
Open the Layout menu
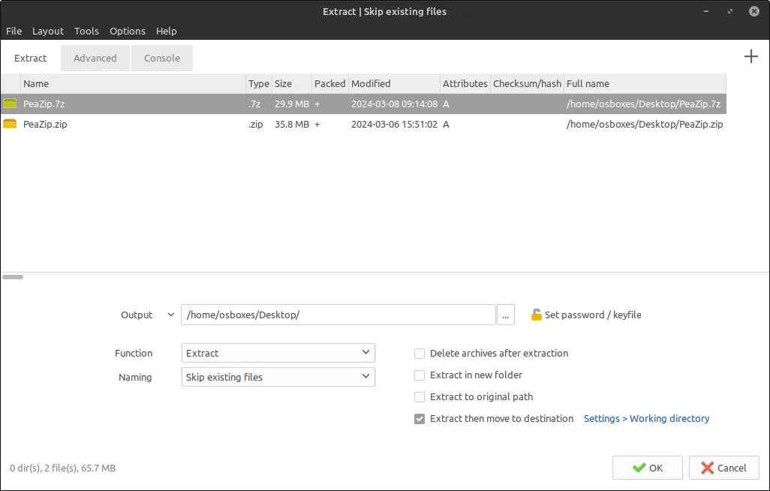(48, 31)
